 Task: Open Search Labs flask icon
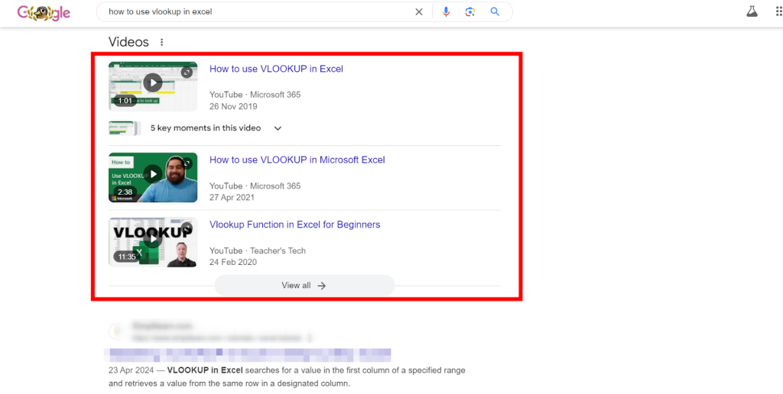tap(752, 11)
